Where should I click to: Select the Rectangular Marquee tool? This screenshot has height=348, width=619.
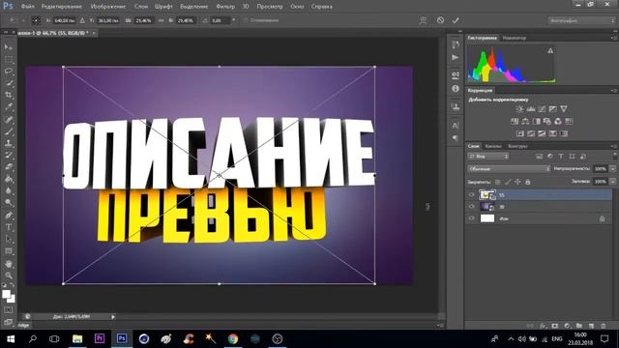click(9, 60)
